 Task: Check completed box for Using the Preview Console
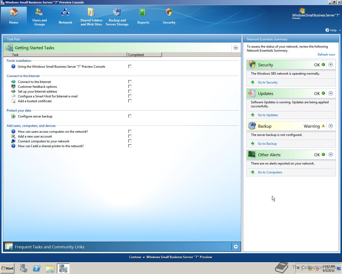130,66
